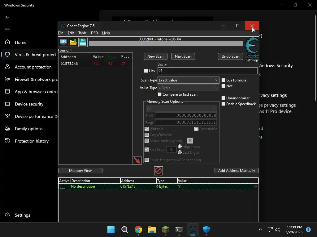This screenshot has width=317, height=237.
Task: Open the process list computer icon
Action: click(x=63, y=42)
